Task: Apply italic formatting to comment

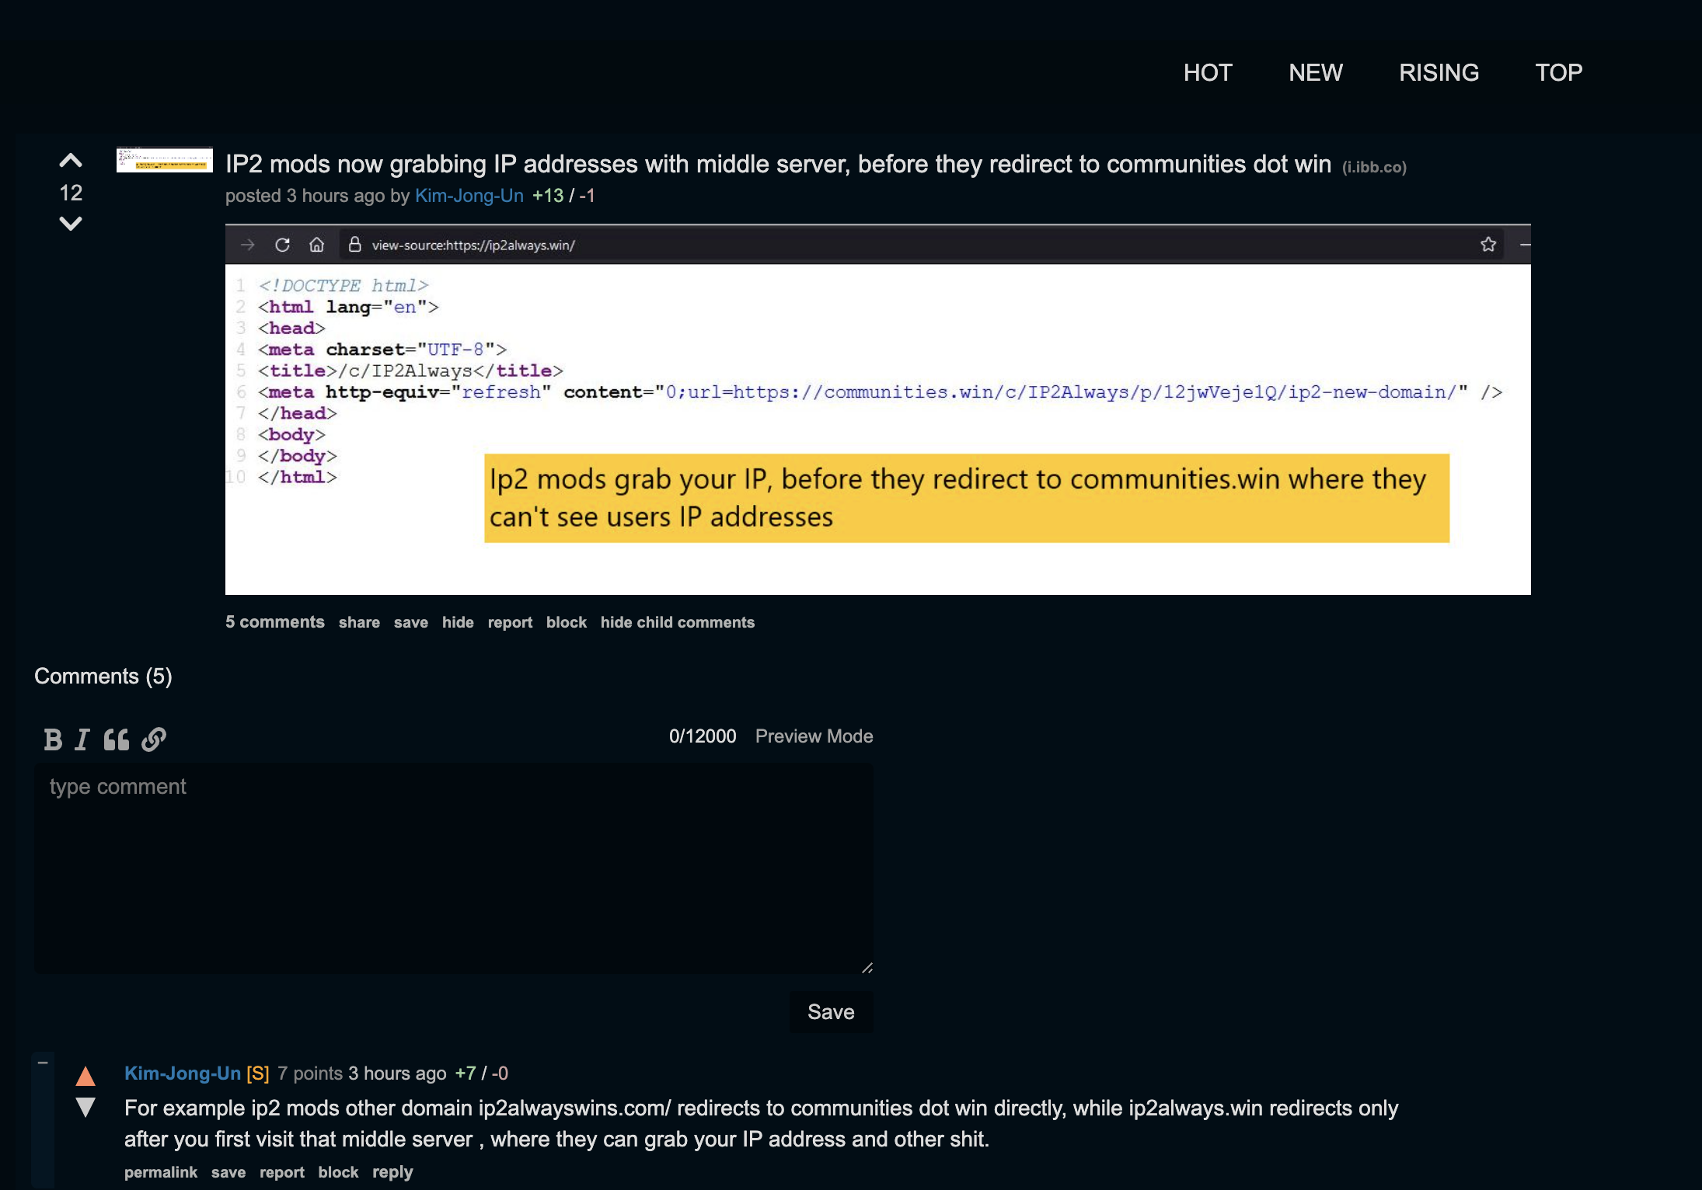Action: (82, 739)
